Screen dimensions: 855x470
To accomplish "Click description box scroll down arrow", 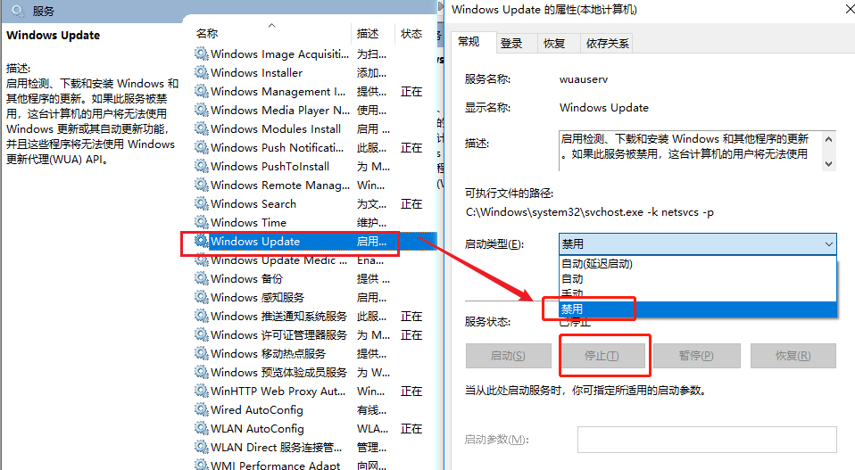I will click(829, 163).
